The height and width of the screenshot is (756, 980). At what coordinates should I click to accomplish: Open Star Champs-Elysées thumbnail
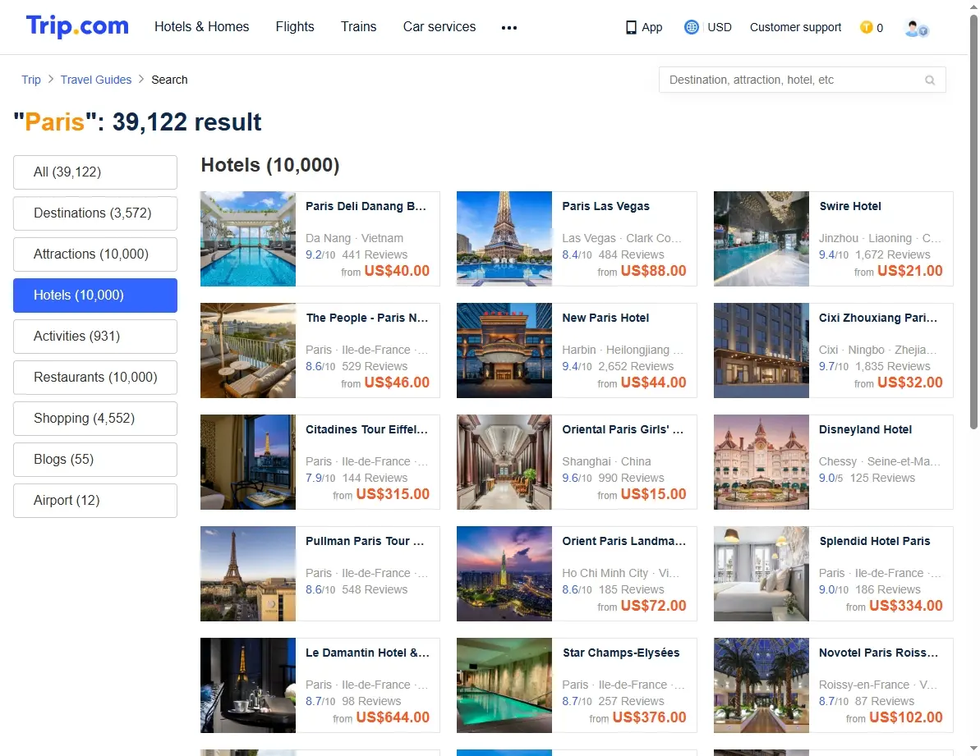click(x=504, y=685)
